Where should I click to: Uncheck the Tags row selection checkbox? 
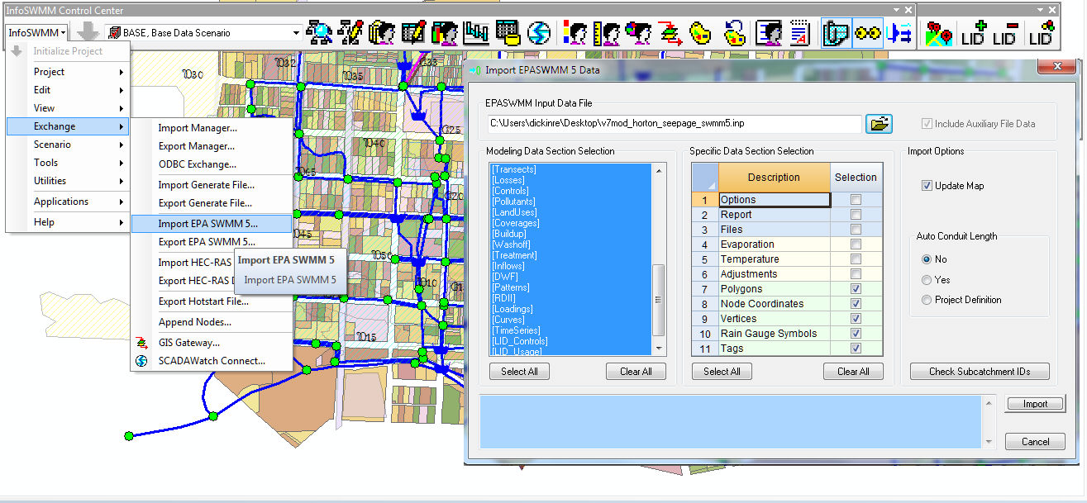point(856,349)
